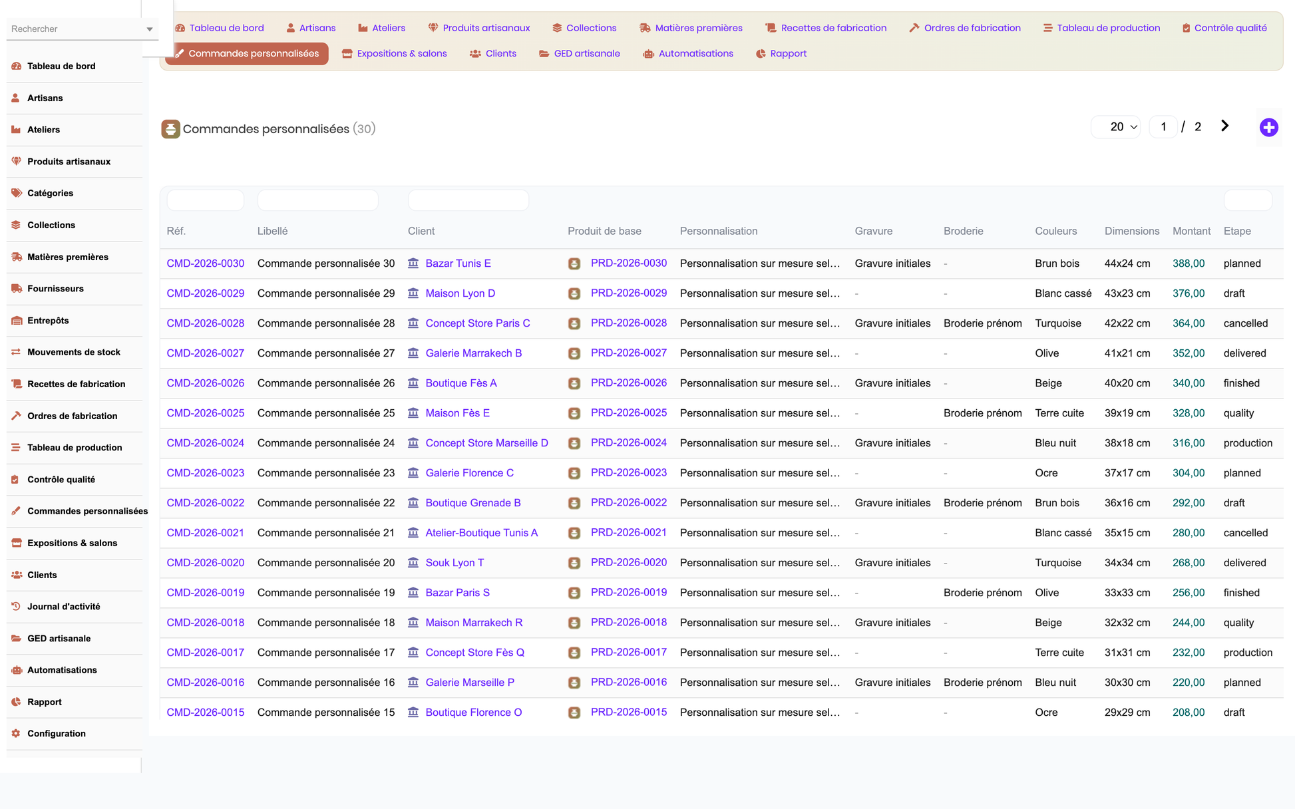Click Matières premières truck icon in sidebar
1295x809 pixels.
click(17, 257)
